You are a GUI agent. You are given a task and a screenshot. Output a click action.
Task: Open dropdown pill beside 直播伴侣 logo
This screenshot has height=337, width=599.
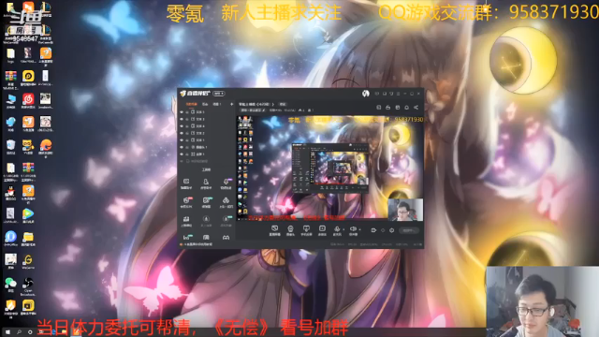[219, 94]
